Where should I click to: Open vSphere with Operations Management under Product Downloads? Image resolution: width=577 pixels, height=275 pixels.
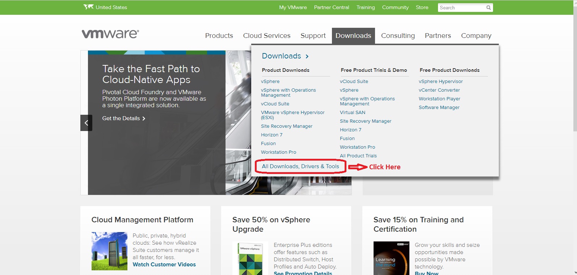click(288, 93)
